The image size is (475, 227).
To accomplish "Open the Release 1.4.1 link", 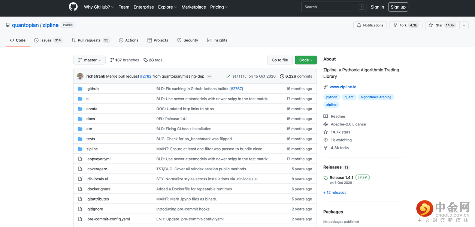I will [341, 178].
